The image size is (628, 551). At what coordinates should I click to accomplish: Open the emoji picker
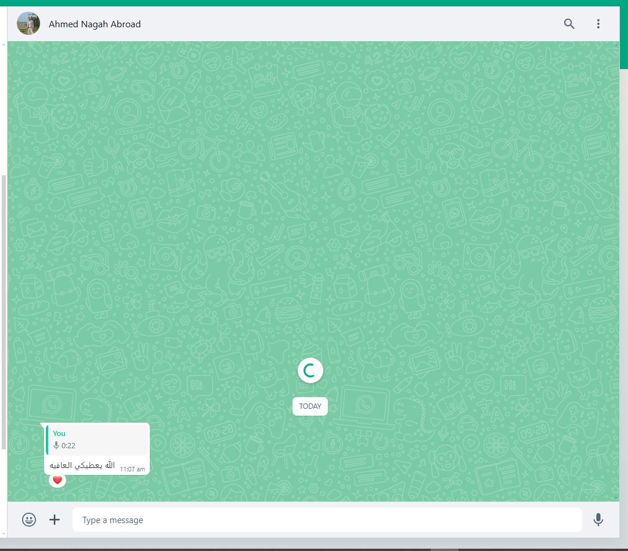pos(29,520)
